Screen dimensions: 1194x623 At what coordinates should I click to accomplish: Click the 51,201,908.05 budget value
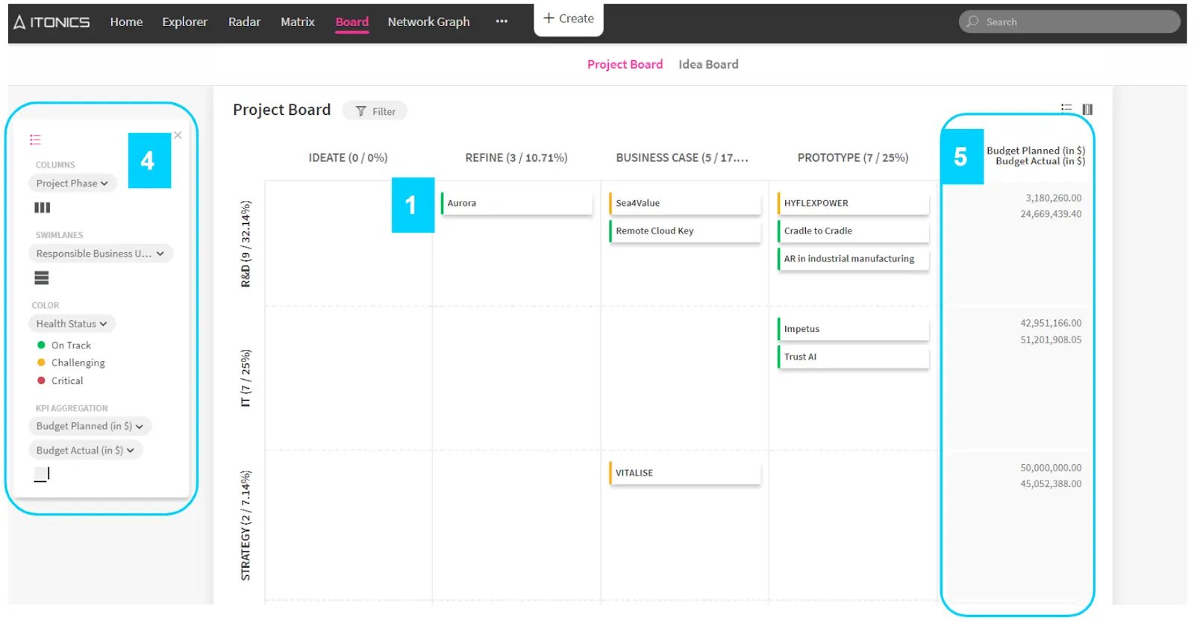pyautogui.click(x=1051, y=340)
